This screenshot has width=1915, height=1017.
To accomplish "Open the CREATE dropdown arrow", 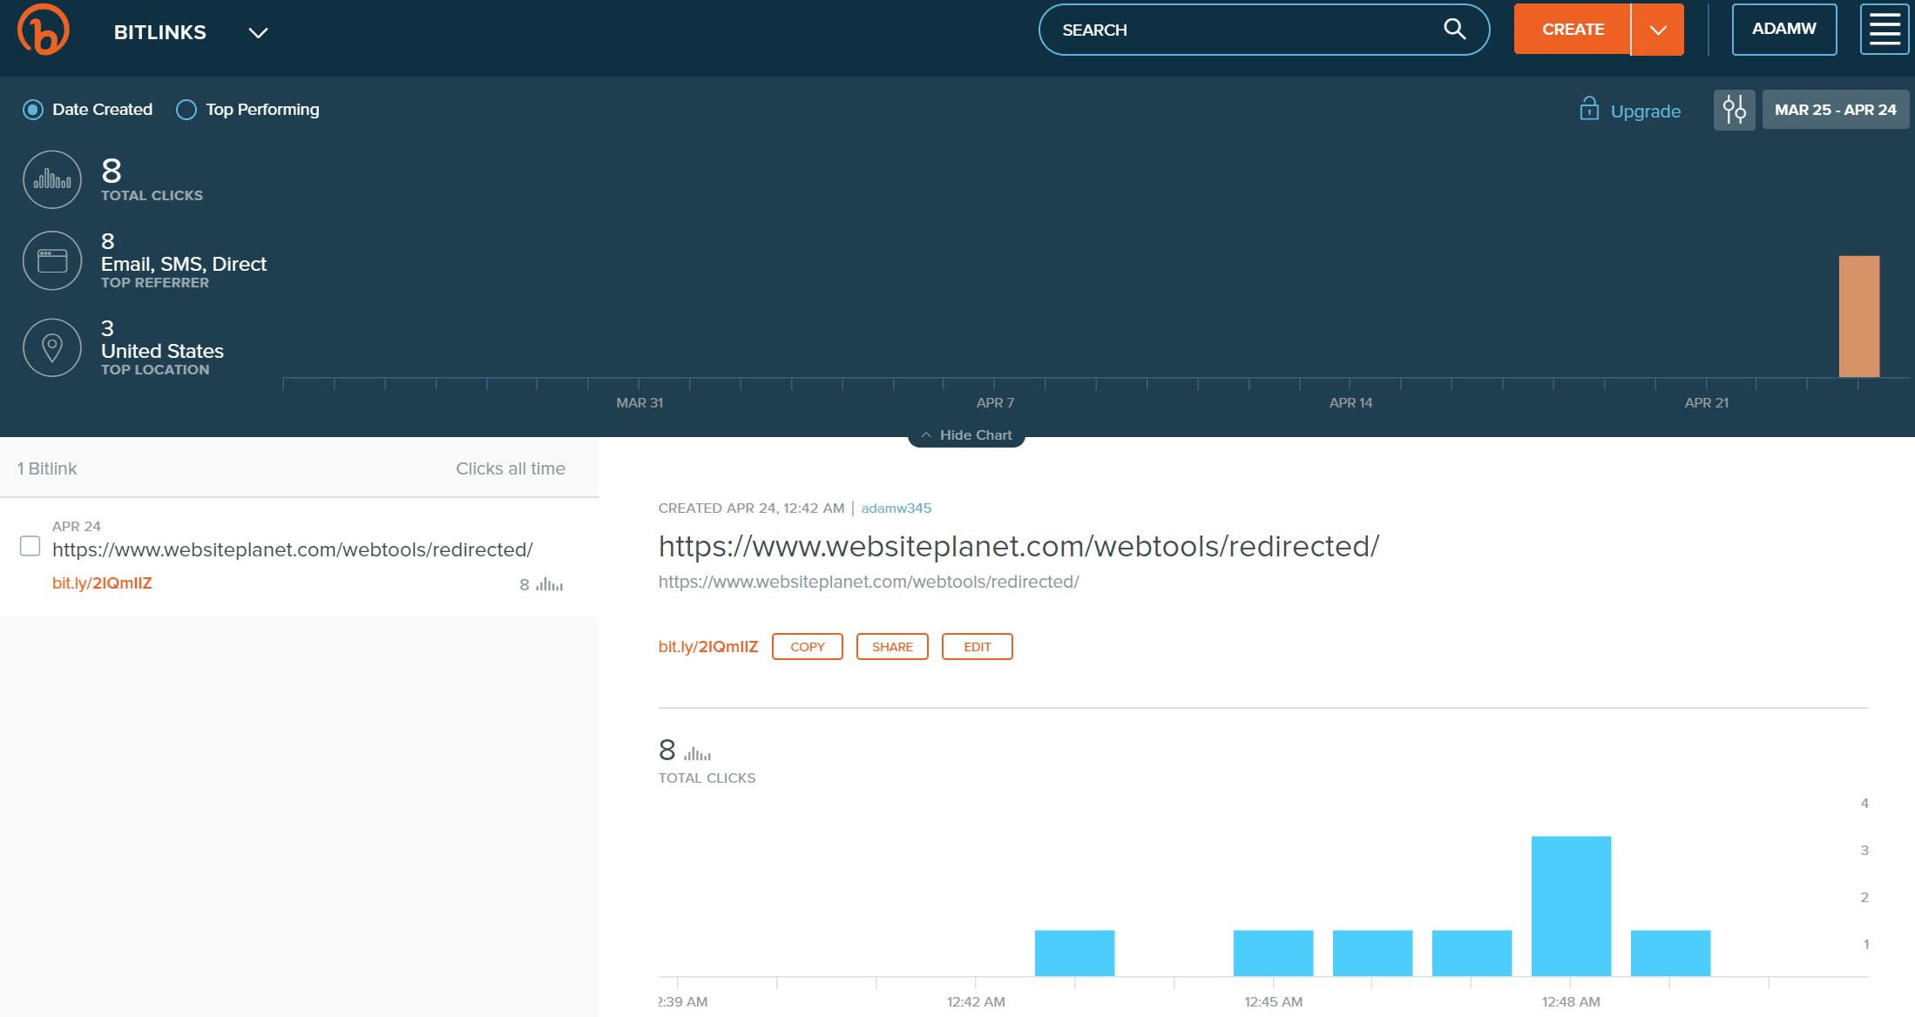I will click(x=1658, y=30).
